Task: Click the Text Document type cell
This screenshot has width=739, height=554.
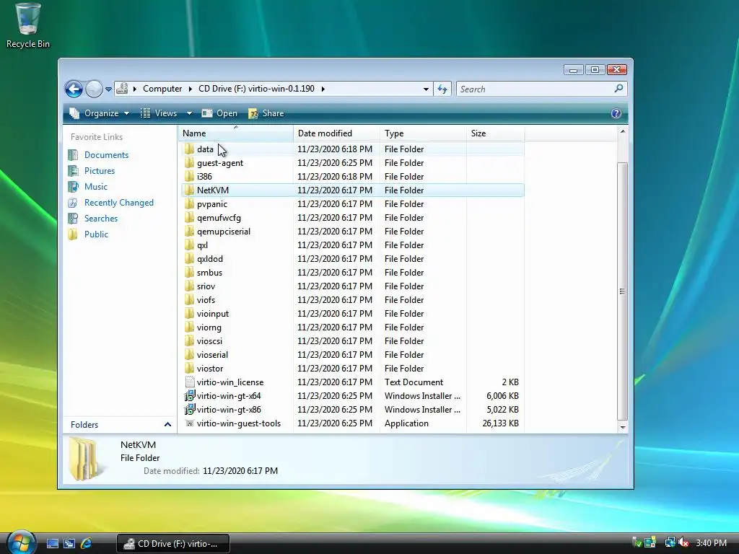Action: pyautogui.click(x=414, y=382)
